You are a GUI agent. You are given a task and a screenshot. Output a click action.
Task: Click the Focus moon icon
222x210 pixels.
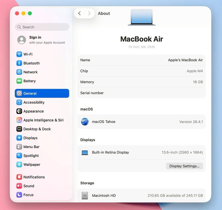pos(19,195)
